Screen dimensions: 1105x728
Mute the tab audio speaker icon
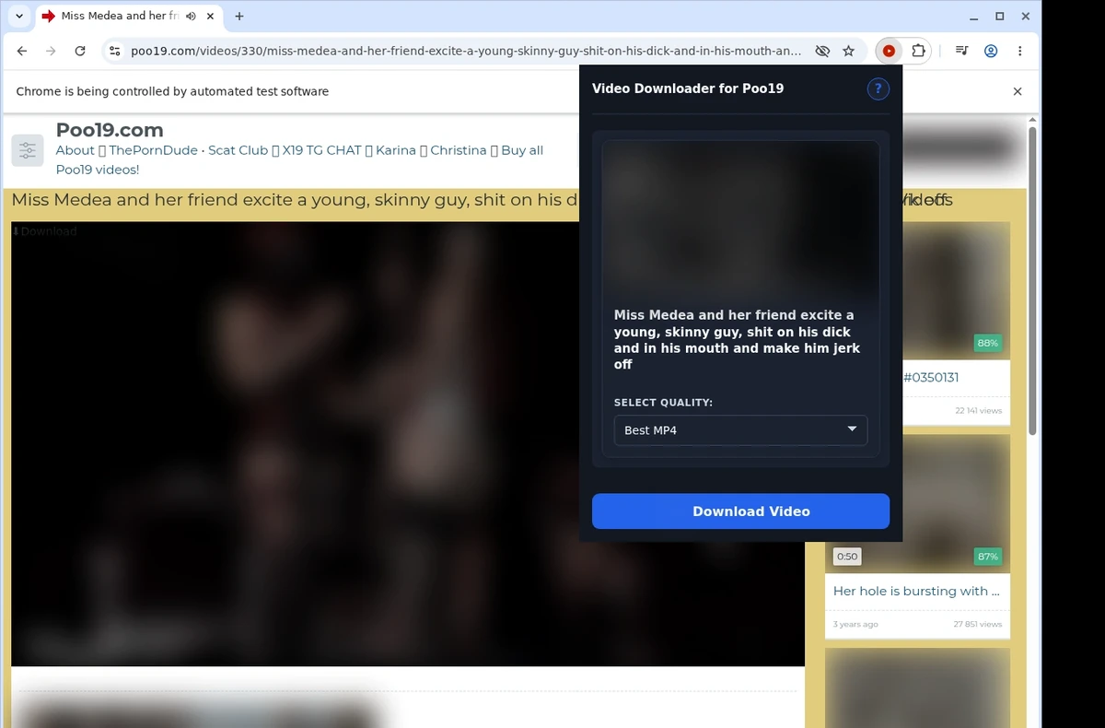[191, 17]
